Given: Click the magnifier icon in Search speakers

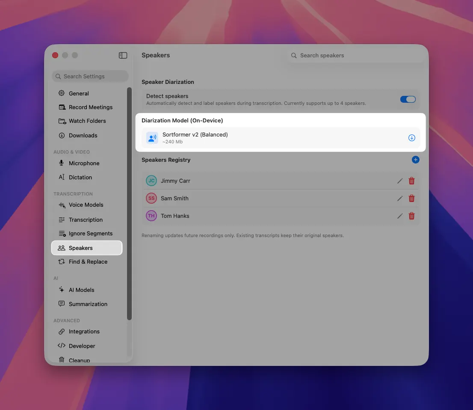Looking at the screenshot, I should tap(293, 56).
